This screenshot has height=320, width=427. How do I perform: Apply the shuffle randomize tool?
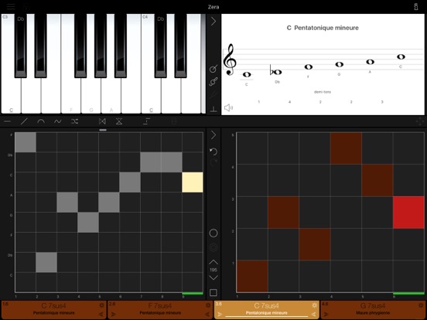74,121
